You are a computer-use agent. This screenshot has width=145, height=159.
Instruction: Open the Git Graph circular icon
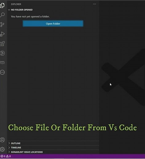pos(2,53)
